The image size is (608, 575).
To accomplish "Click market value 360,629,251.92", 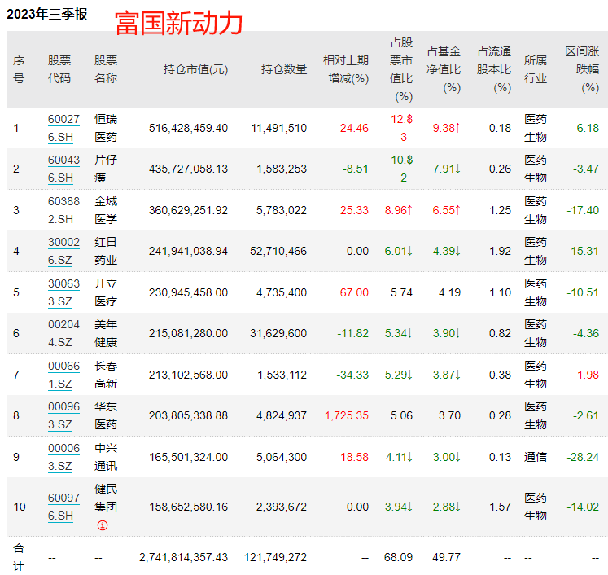I will (x=189, y=210).
